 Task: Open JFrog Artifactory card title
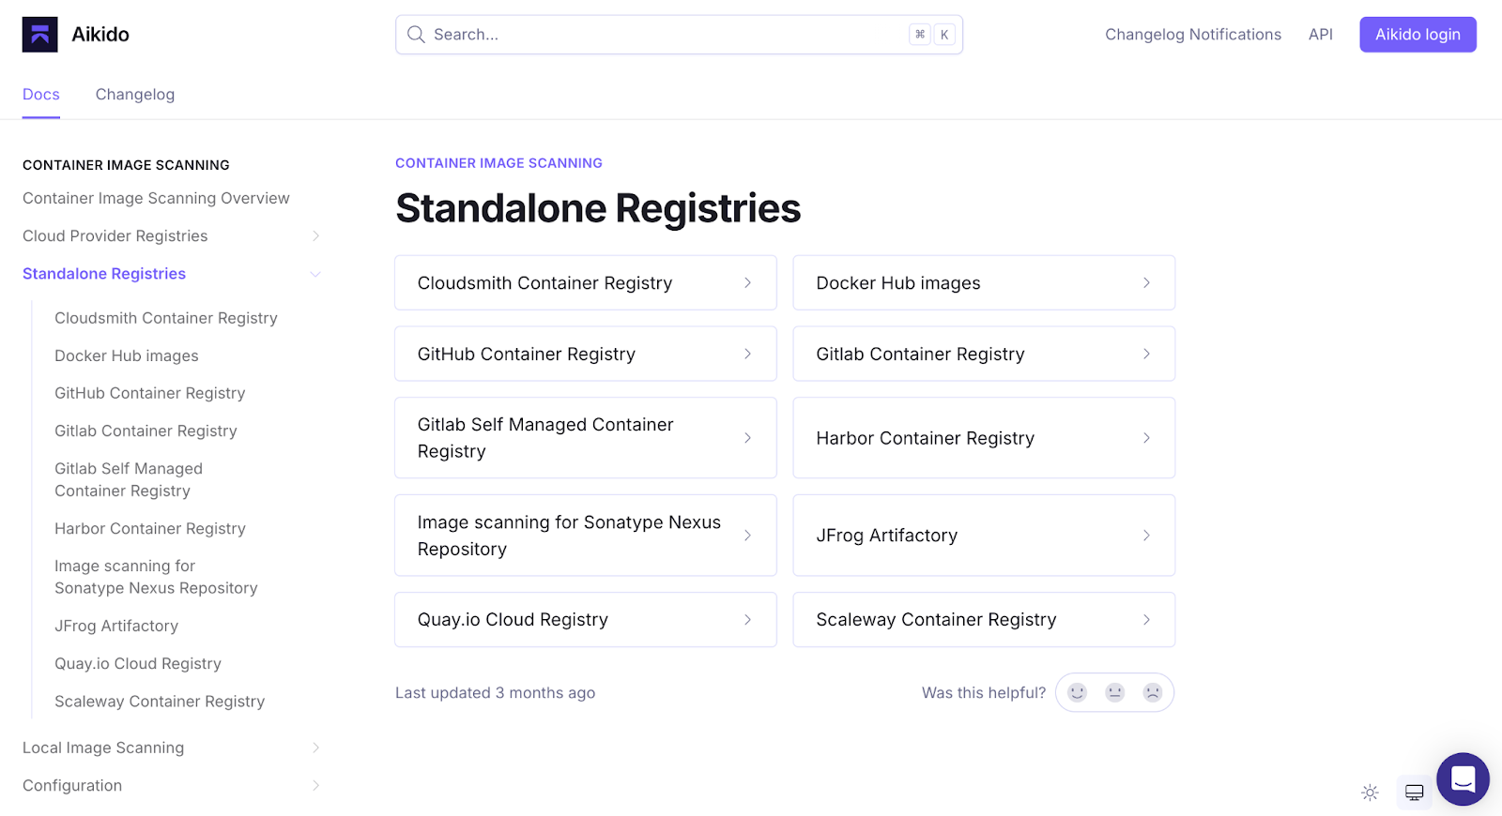tap(887, 536)
